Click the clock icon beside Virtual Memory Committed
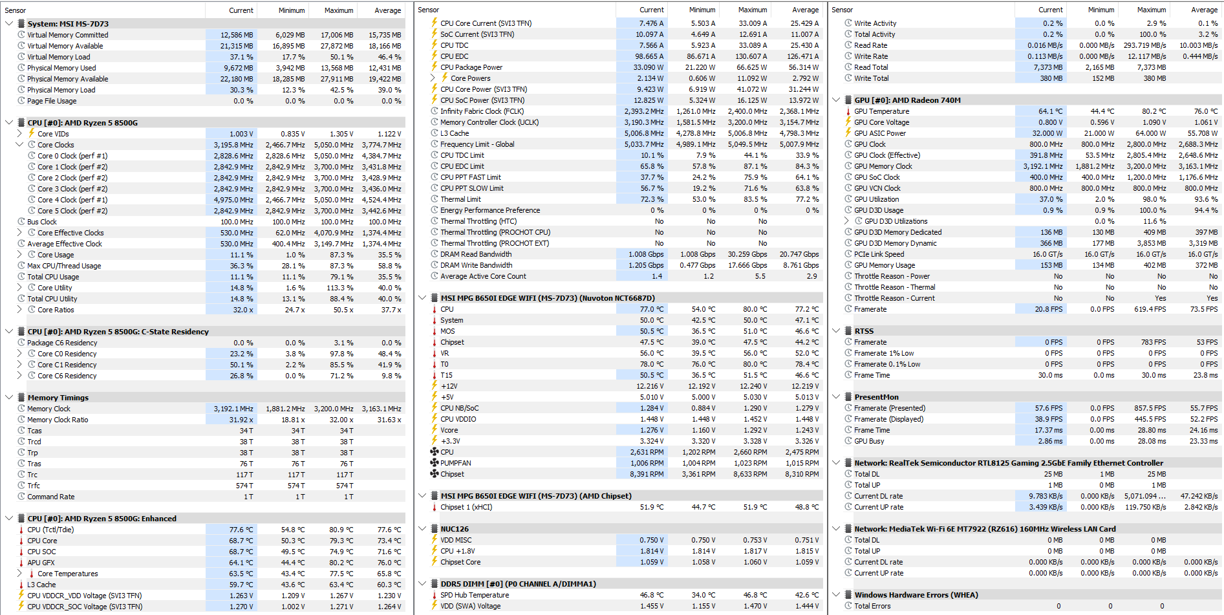 point(21,35)
